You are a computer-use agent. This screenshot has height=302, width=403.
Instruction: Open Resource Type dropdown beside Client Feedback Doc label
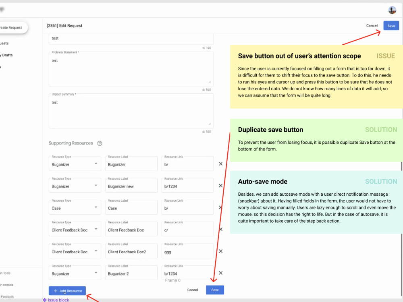[x=75, y=229]
